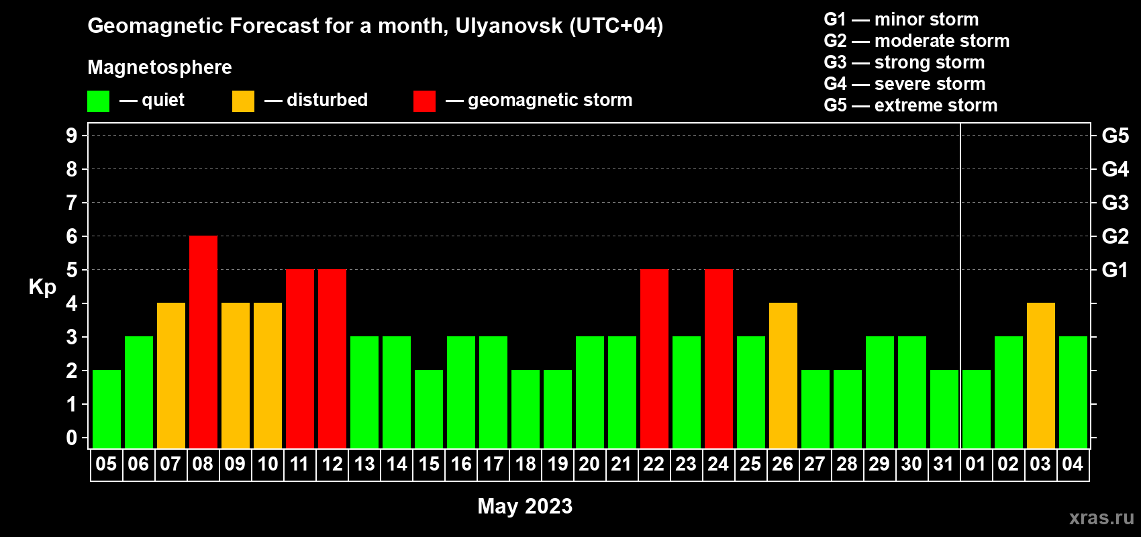This screenshot has height=537, width=1141.
Task: Click the orange bar for June 03
Action: pyautogui.click(x=1041, y=376)
